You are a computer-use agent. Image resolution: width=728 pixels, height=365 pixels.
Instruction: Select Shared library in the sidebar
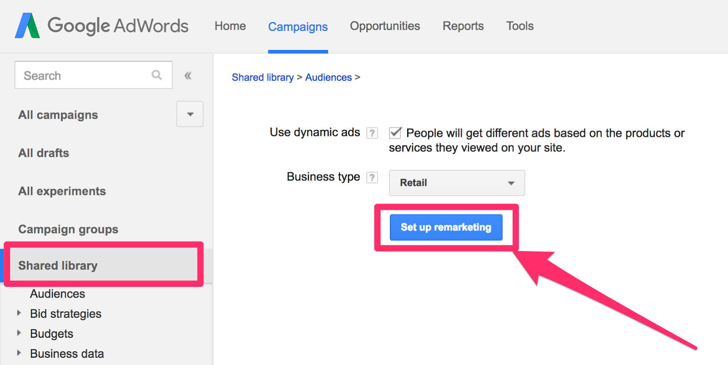click(x=58, y=265)
